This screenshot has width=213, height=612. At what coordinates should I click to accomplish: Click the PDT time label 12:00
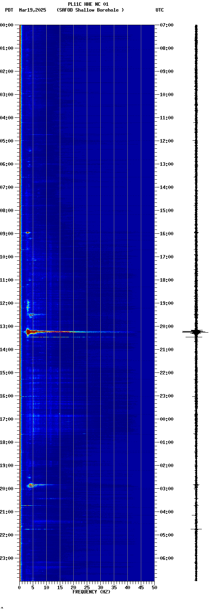(7, 303)
